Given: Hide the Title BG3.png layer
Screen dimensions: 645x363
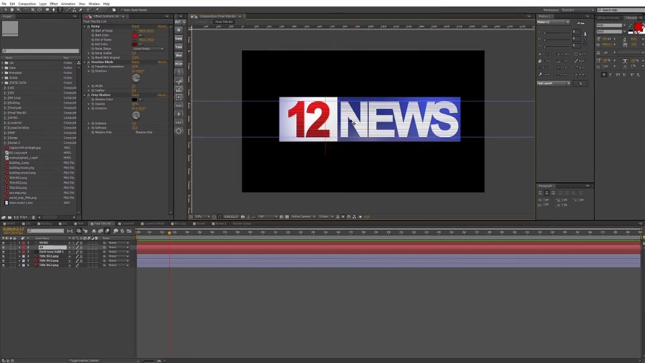Looking at the screenshot, I should click(3, 265).
